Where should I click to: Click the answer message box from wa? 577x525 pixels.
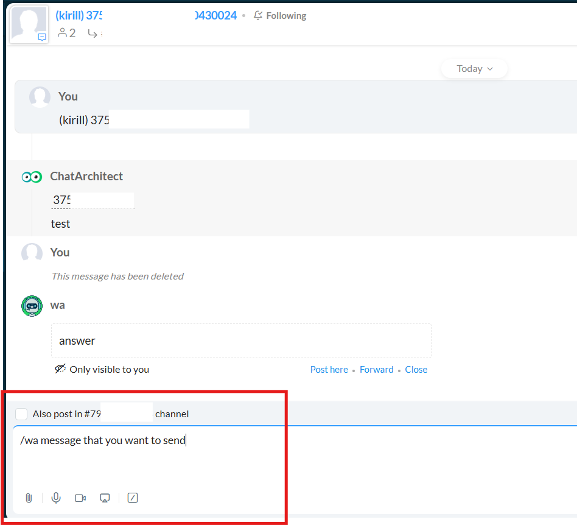coord(241,341)
